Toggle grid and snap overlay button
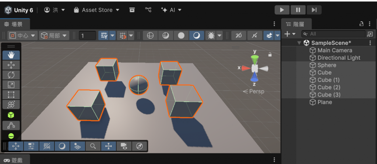 pos(47,146)
